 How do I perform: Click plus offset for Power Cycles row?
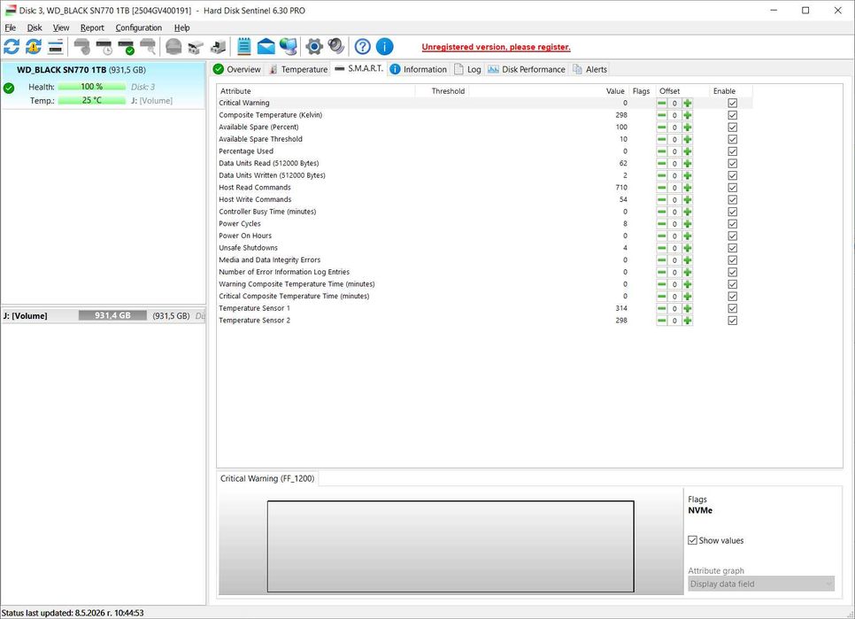pyautogui.click(x=687, y=224)
